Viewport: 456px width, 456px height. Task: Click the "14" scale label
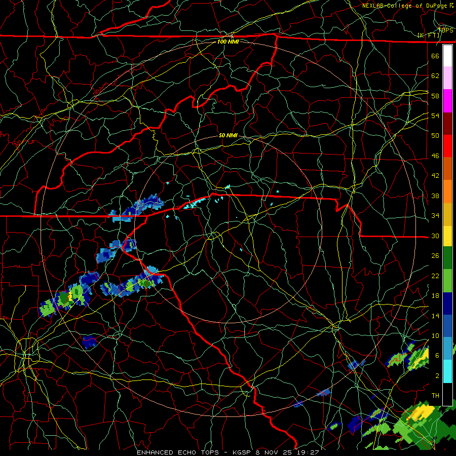tap(435, 316)
